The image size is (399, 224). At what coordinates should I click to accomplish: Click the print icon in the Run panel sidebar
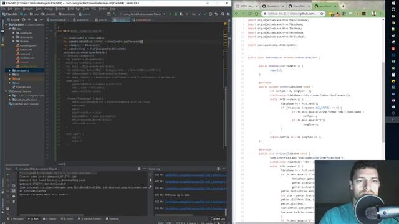tap(14, 196)
